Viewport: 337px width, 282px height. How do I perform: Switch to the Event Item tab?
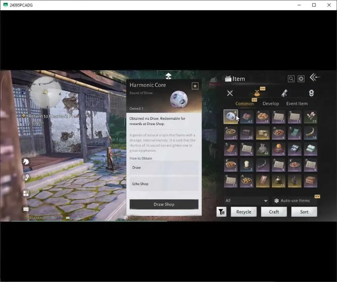tap(297, 104)
